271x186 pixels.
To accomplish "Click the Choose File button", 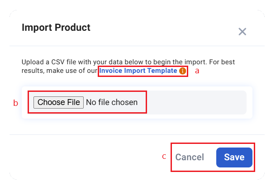I will (59, 102).
